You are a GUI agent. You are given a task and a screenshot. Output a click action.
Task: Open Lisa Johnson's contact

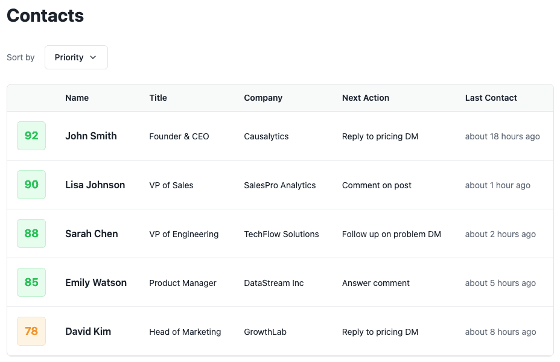point(95,185)
